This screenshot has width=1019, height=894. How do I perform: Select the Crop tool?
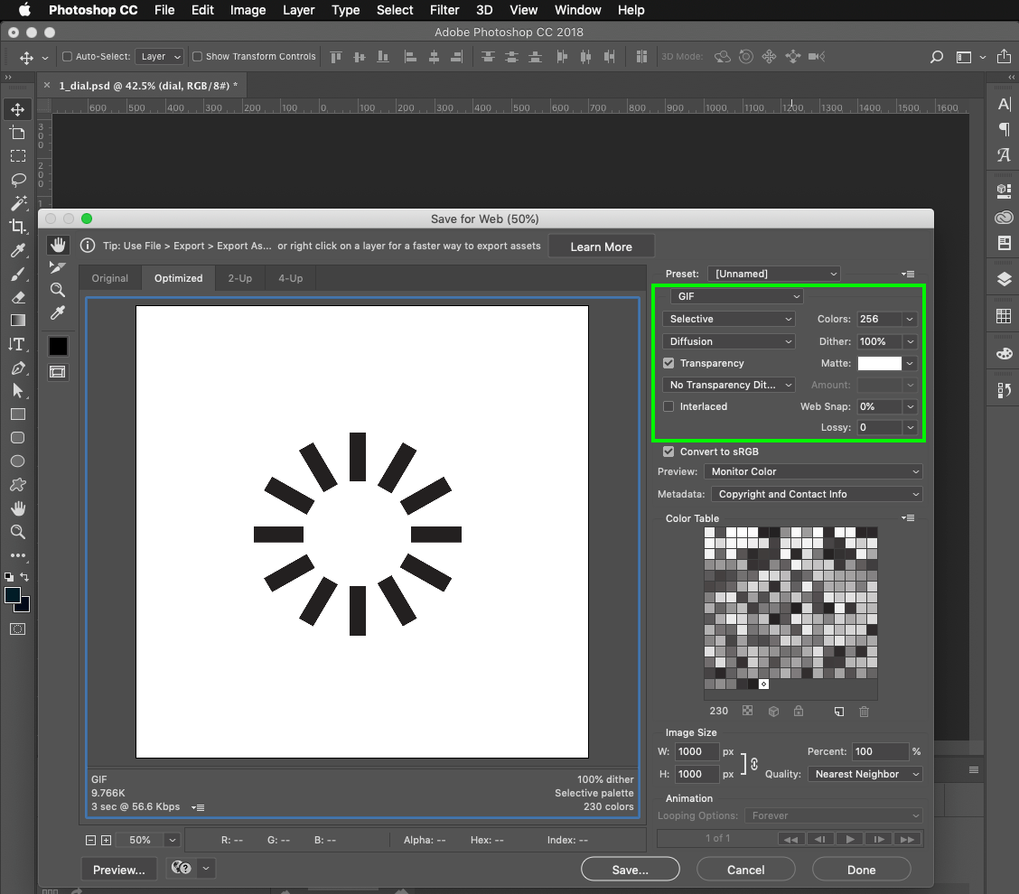point(17,227)
